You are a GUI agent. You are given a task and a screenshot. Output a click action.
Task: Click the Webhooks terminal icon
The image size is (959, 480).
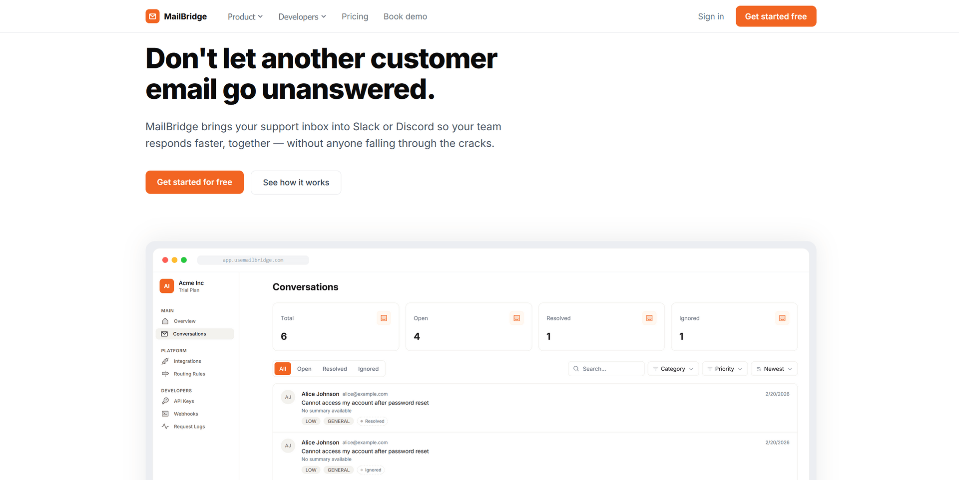165,414
